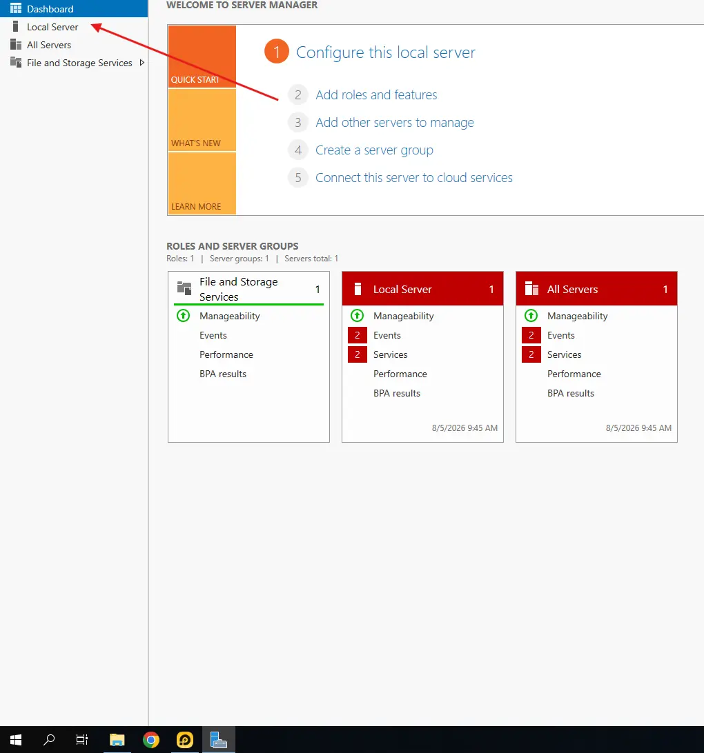The height and width of the screenshot is (753, 704).
Task: Click Create a server group link
Action: point(374,150)
